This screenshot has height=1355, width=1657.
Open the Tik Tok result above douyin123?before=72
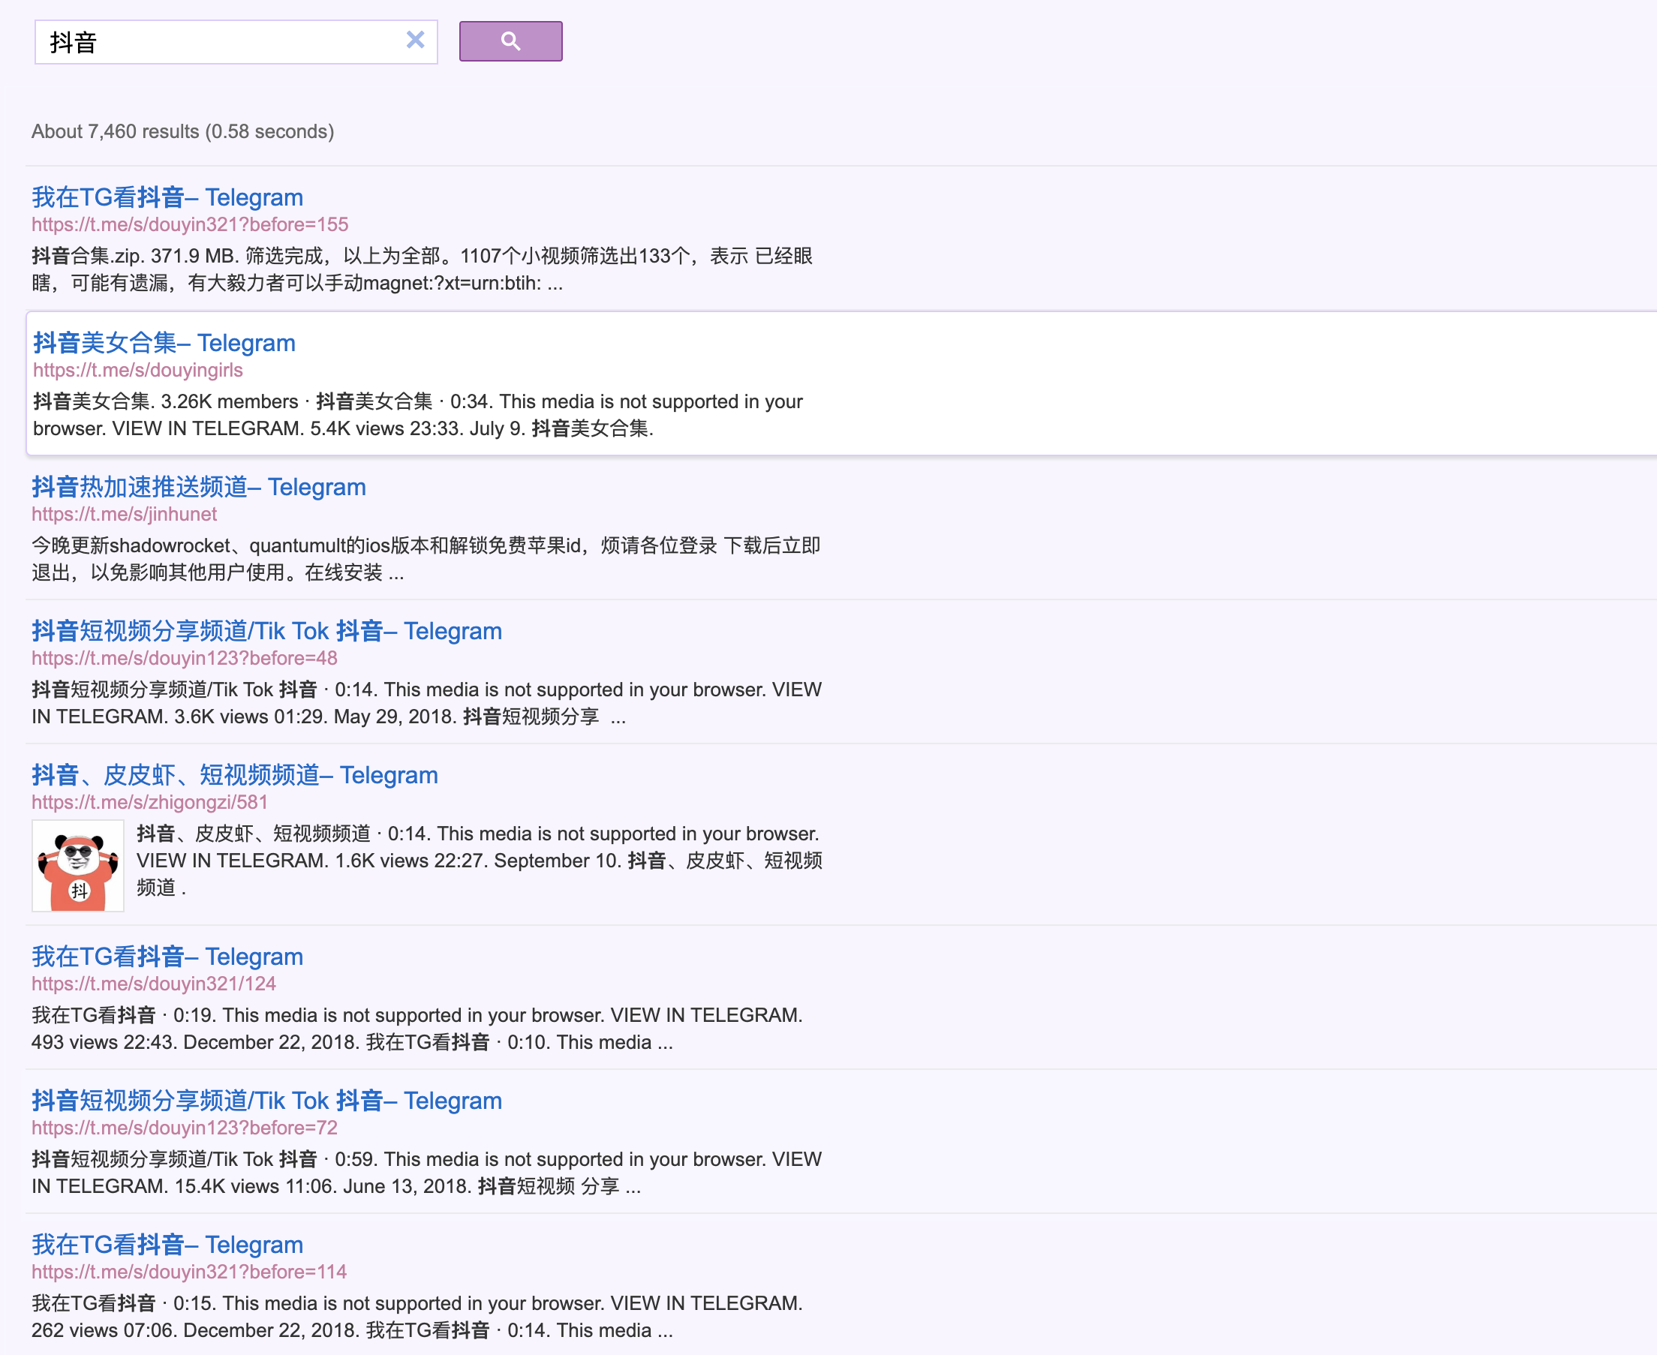tap(267, 1101)
